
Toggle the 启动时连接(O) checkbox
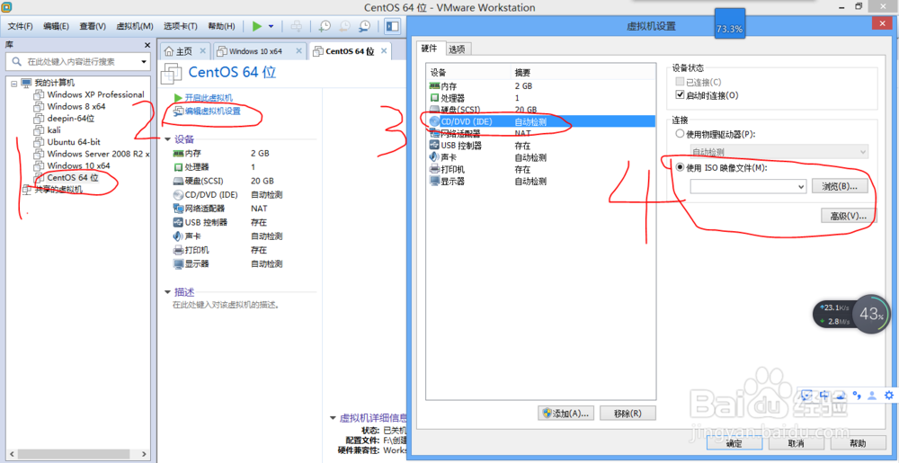(x=681, y=95)
